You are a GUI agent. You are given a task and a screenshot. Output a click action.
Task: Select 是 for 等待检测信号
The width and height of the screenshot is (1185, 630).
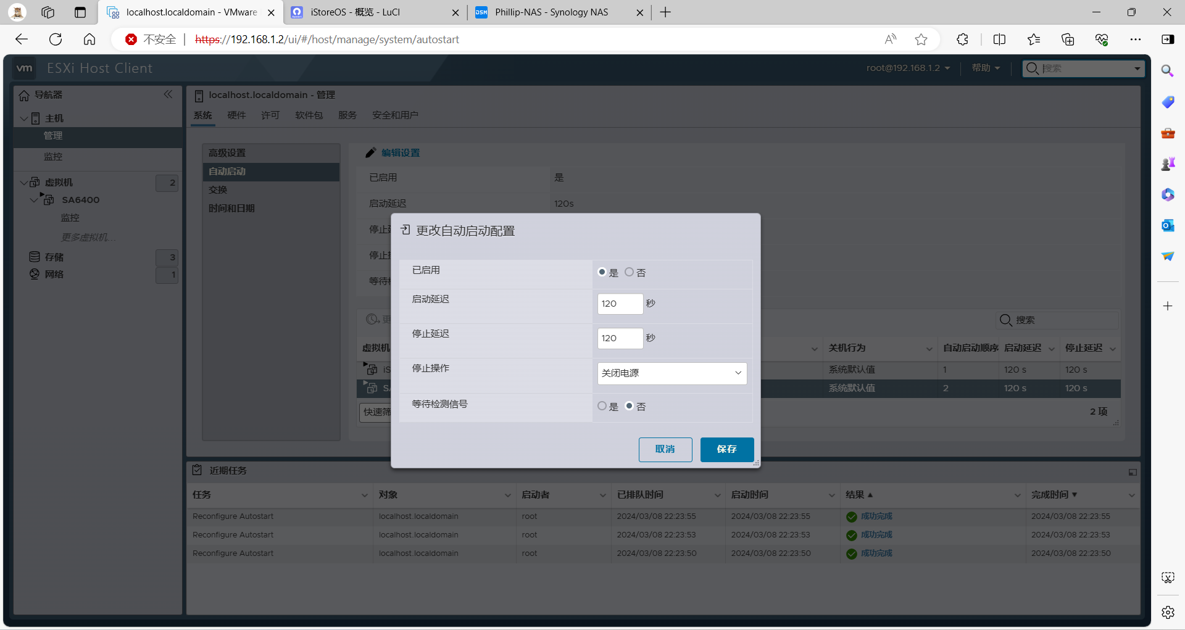pyautogui.click(x=602, y=405)
